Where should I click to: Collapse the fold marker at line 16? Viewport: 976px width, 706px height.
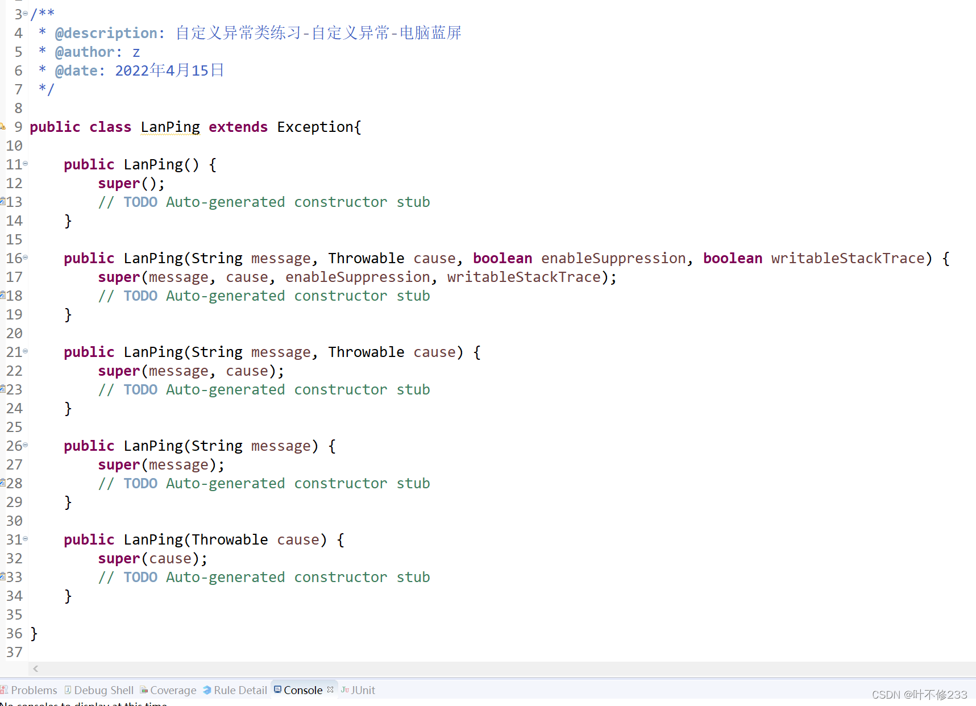point(25,258)
